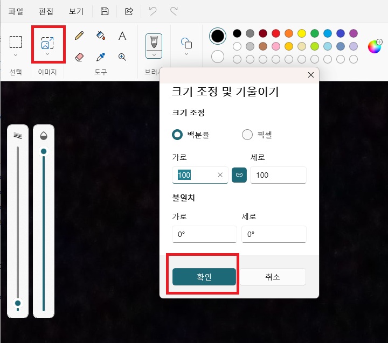Clear the 가로 field with X
This screenshot has height=343, width=388.
coord(220,175)
